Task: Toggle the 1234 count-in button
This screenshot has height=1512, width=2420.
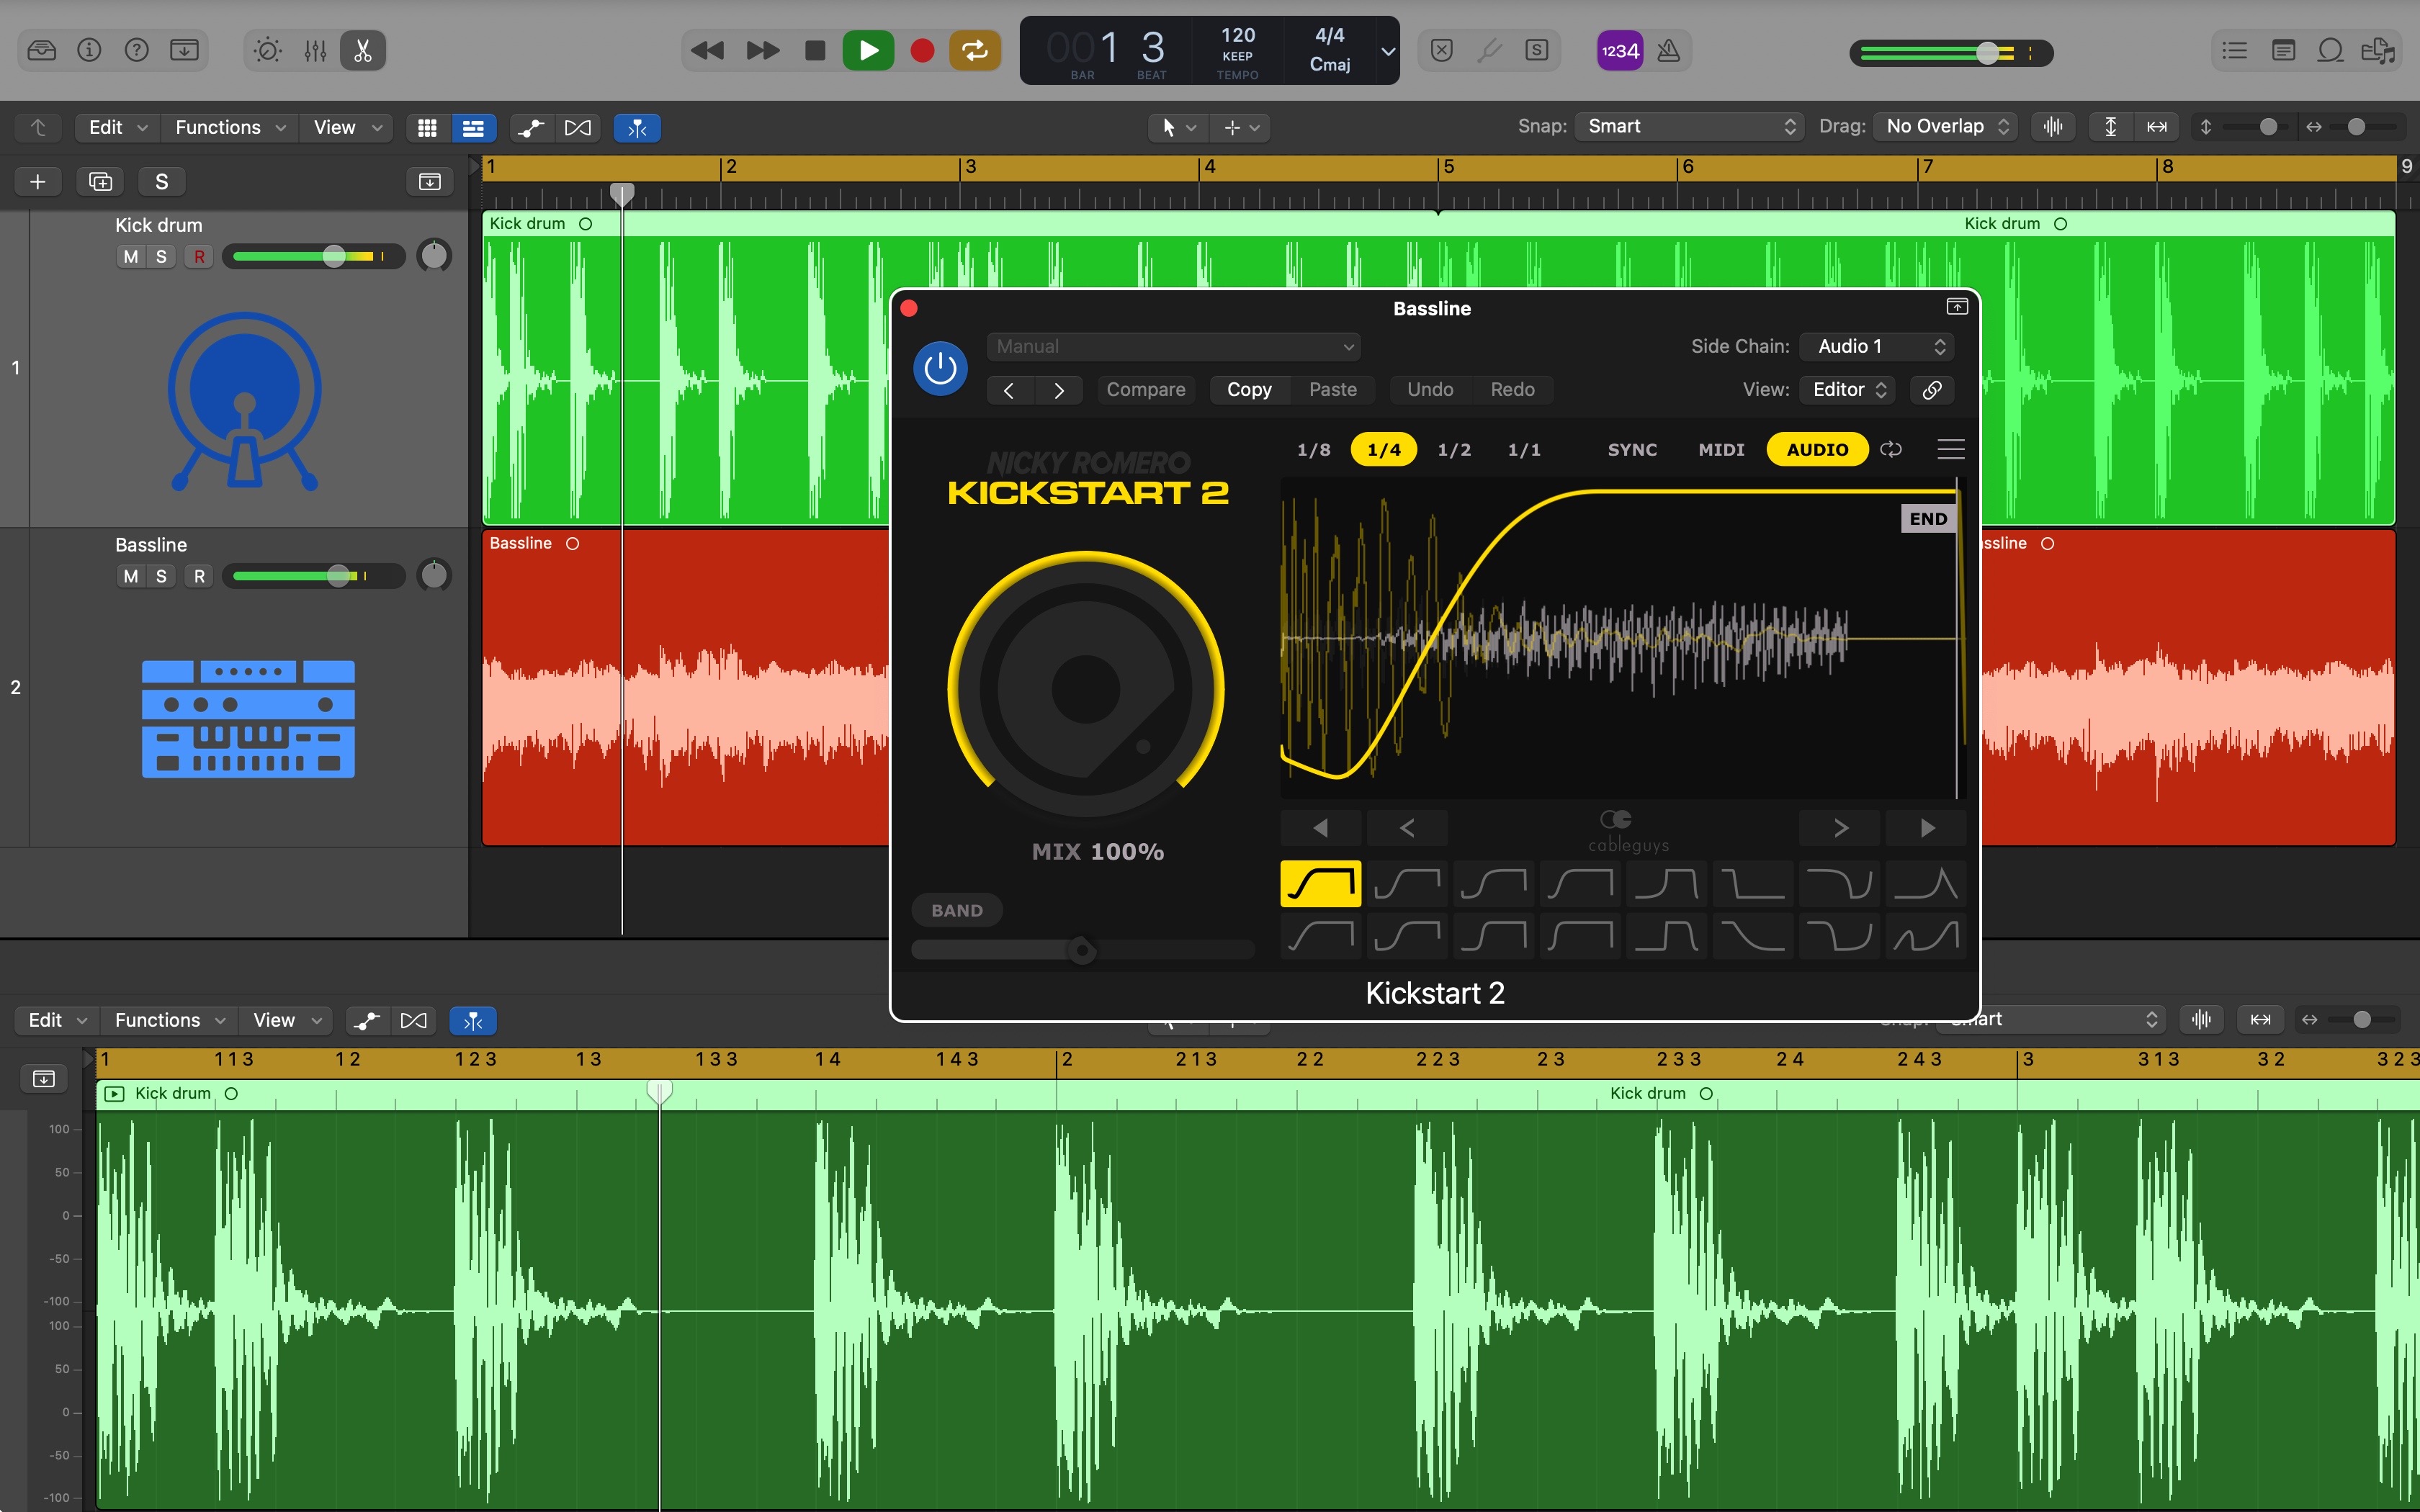Action: coord(1620,50)
